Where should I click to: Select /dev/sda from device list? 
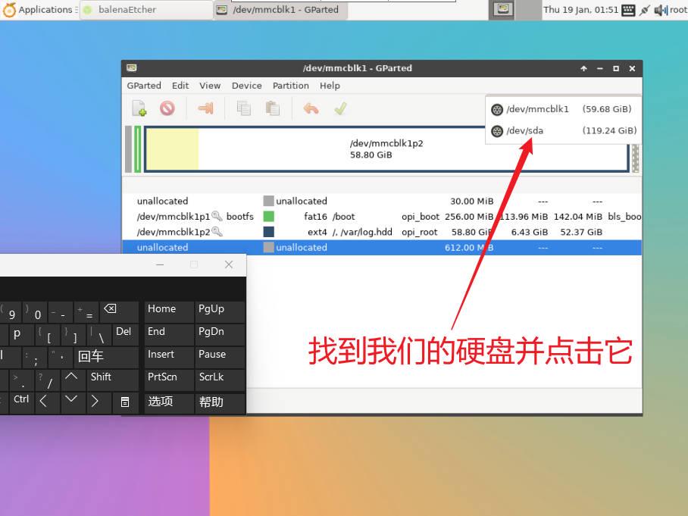(564, 131)
